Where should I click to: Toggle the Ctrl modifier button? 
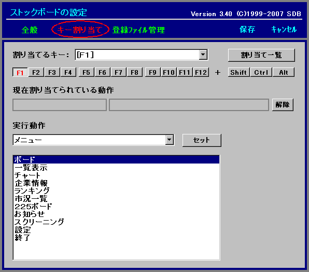click(261, 72)
